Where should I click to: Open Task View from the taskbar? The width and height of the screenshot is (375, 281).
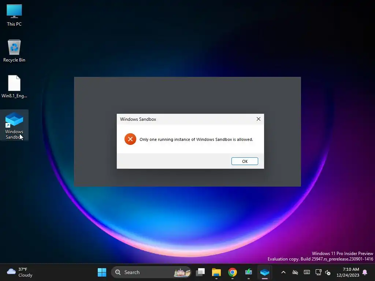pyautogui.click(x=200, y=272)
